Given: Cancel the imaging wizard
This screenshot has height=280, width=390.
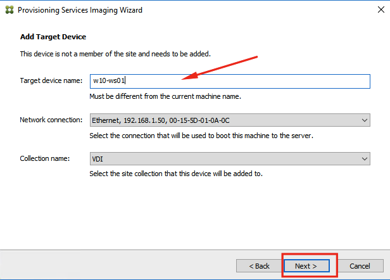Looking at the screenshot, I should [x=360, y=266].
